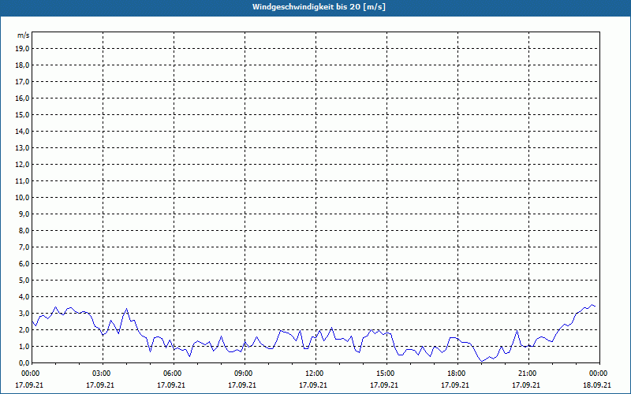This screenshot has height=394, width=631.
Task: Select the 09:00 time axis label
Action: point(244,374)
